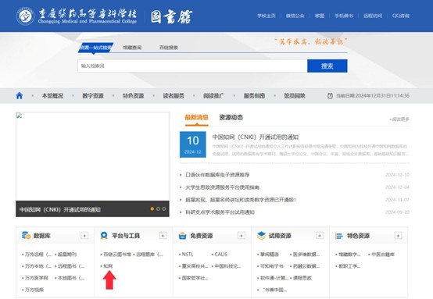
Task: Click the 平台与工具 section badge icon
Action: click(104, 235)
